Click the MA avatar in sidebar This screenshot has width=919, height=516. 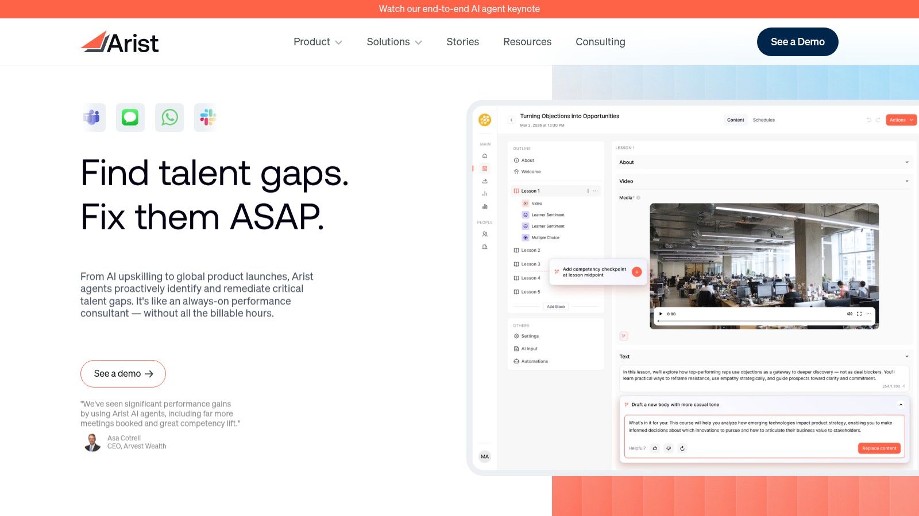(485, 456)
